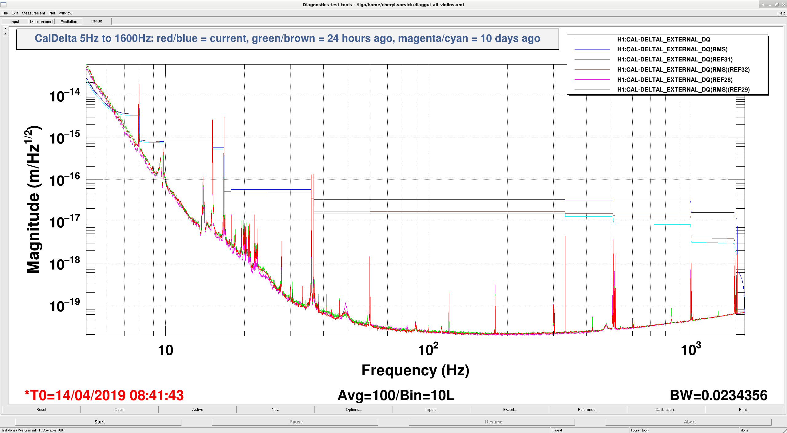The image size is (787, 433).
Task: Open the Plot menu
Action: point(52,13)
